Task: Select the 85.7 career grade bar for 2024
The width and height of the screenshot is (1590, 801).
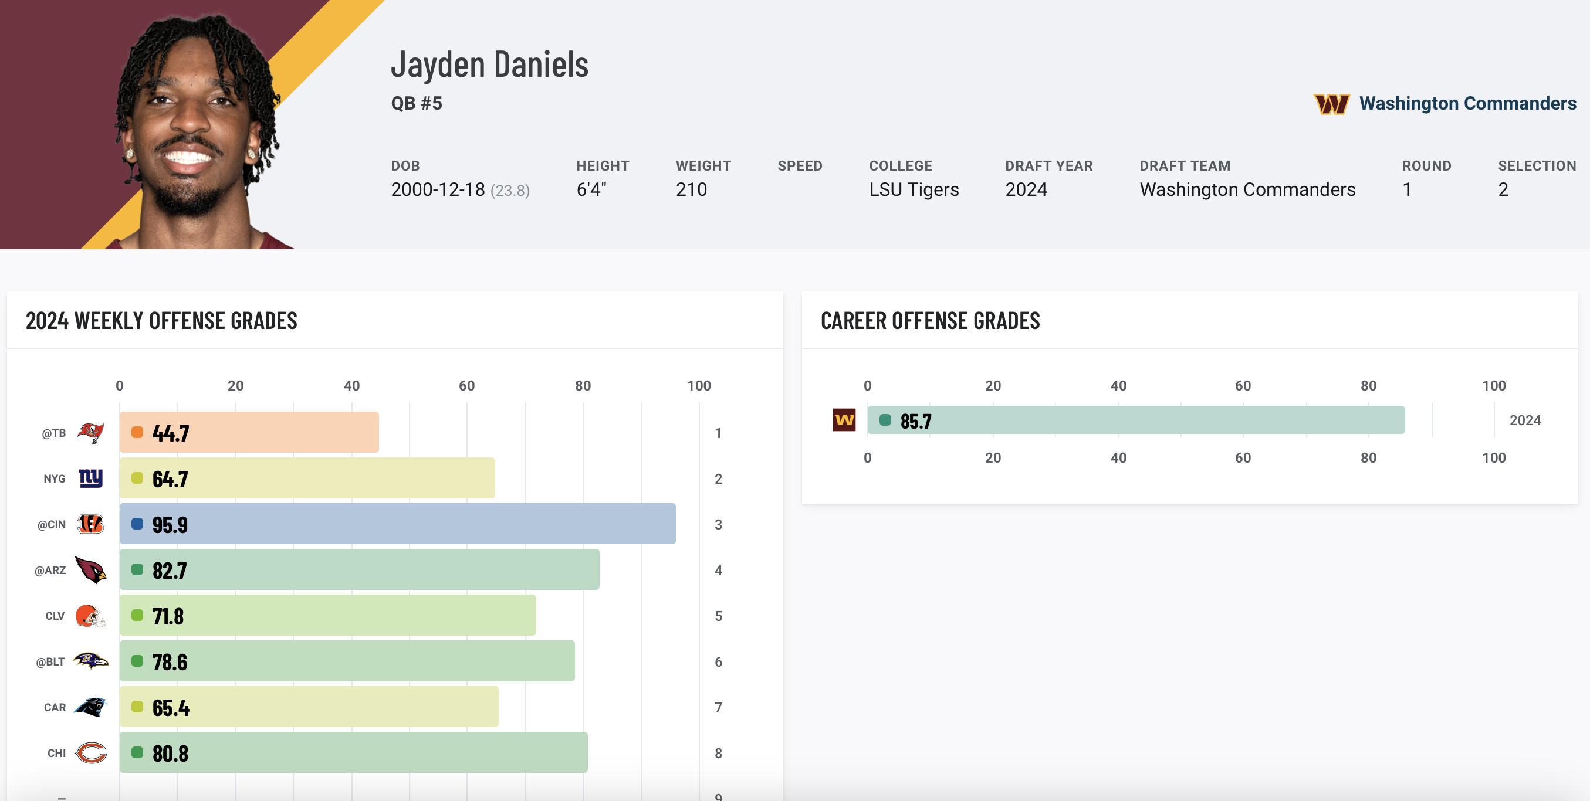Action: [x=1136, y=420]
